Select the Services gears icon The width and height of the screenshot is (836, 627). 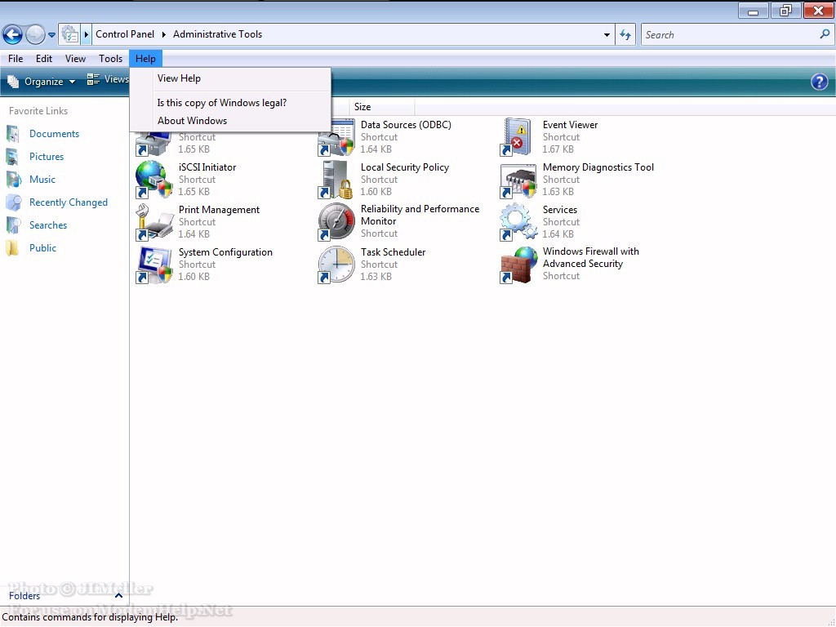(x=518, y=222)
